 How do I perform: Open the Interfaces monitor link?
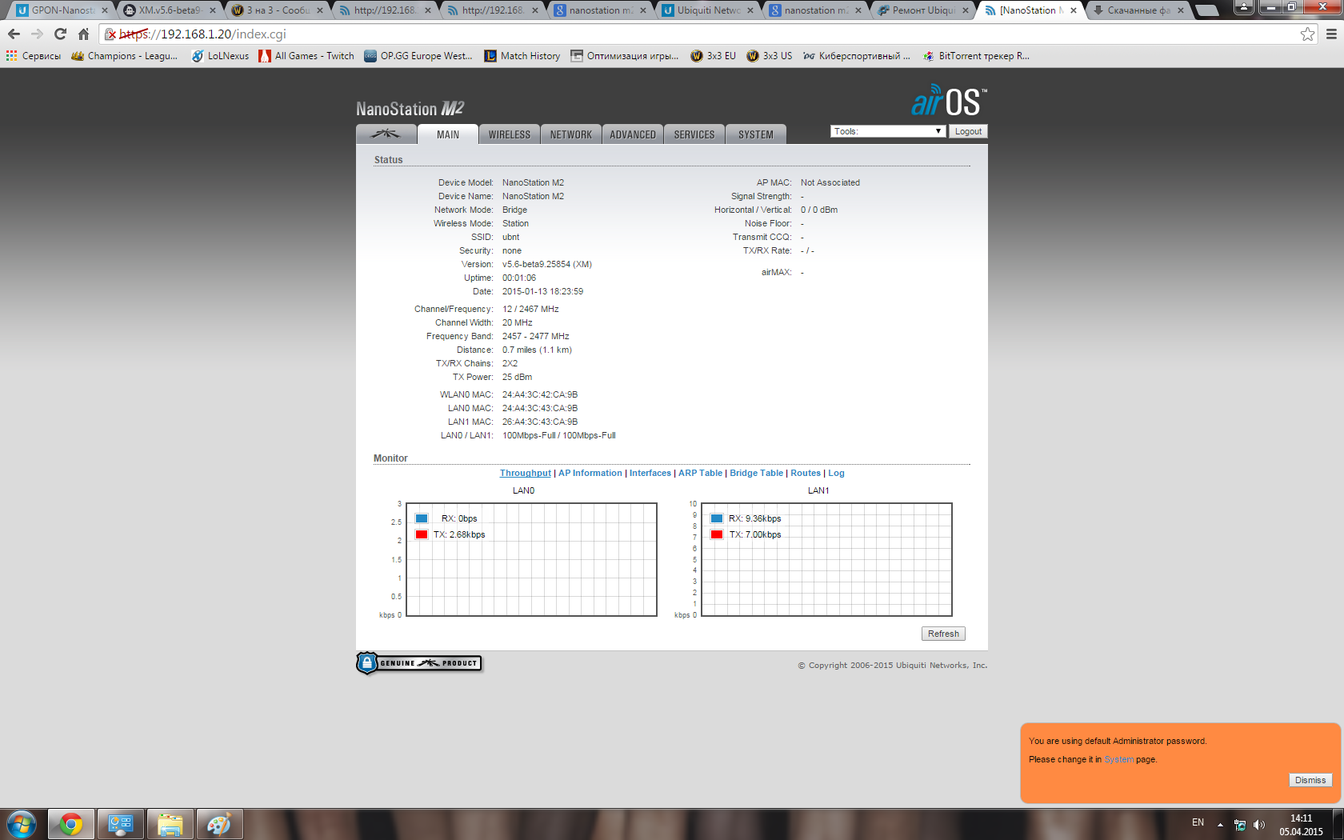650,473
